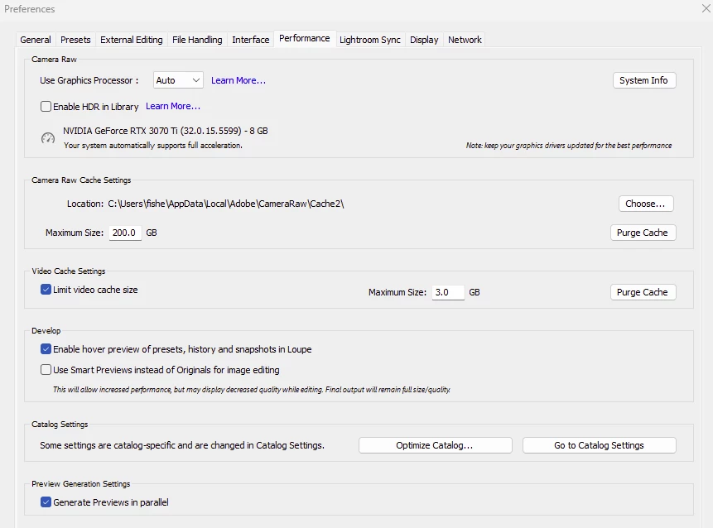Click the Smart Previews performance note
The width and height of the screenshot is (713, 528).
[x=252, y=390]
